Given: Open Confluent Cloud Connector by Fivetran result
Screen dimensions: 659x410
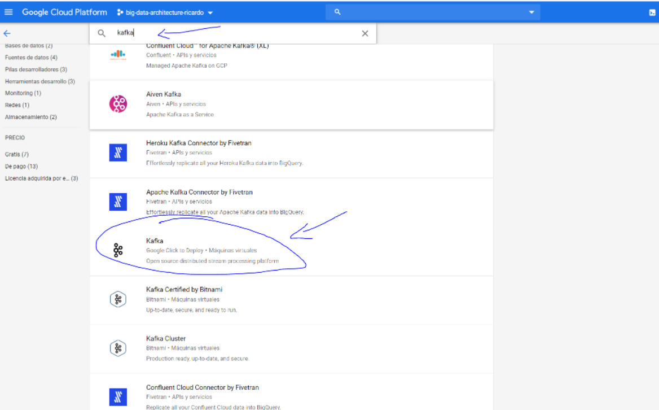Looking at the screenshot, I should pyautogui.click(x=202, y=387).
